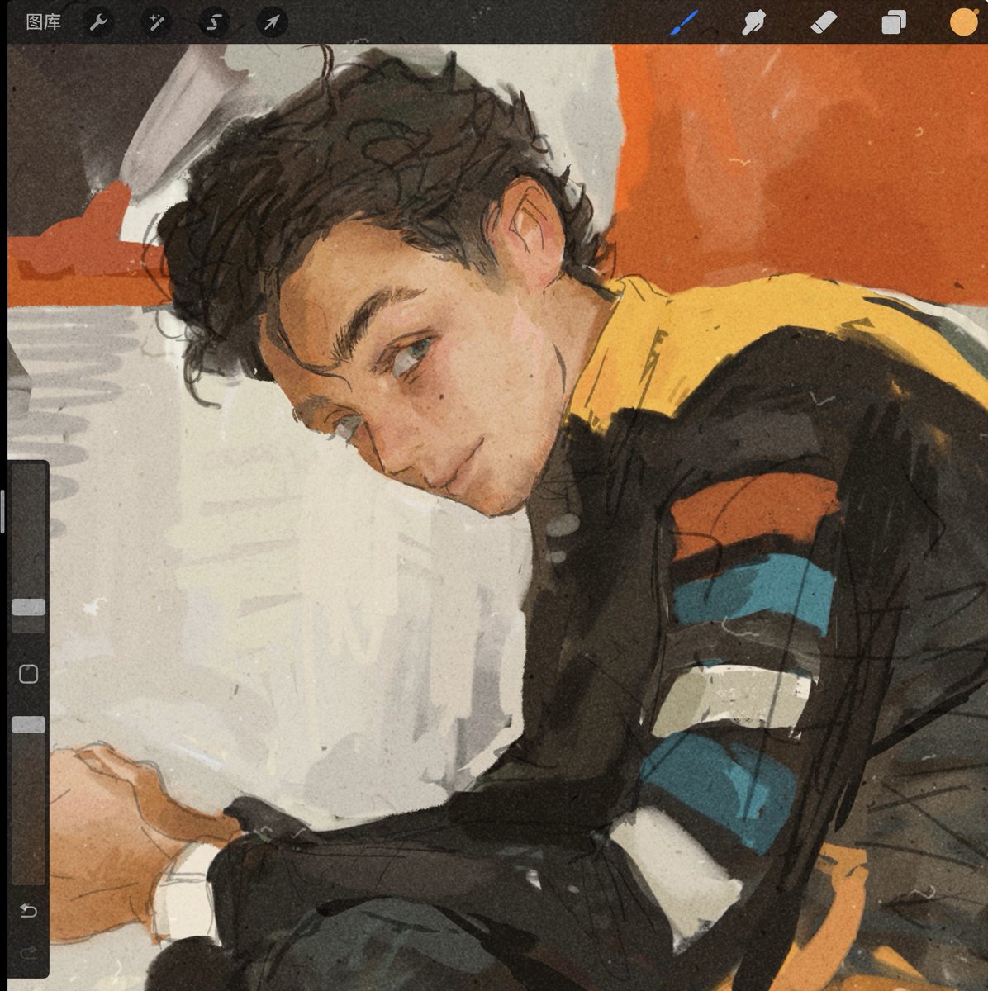Select the Smudge finger tool
Viewport: 988px width, 991px height.
point(753,22)
